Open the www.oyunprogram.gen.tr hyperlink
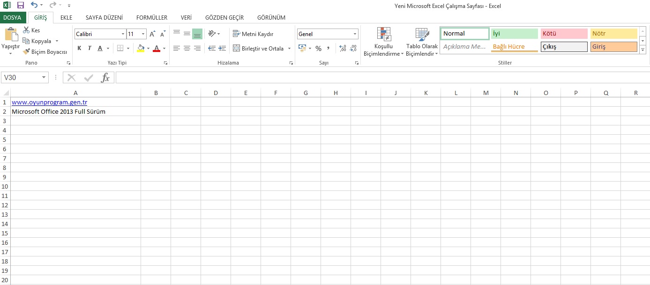Screen dimensions: 650x285 pyautogui.click(x=49, y=102)
